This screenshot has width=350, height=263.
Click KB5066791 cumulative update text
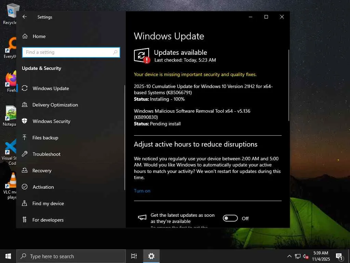click(x=203, y=89)
